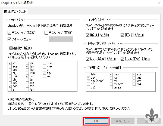The height and width of the screenshot is (126, 163).
Task: Enable lzh in compress submenu
Action: [x=88, y=74]
